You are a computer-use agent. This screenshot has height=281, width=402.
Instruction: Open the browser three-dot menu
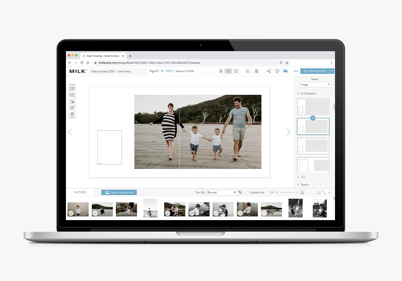[331, 63]
